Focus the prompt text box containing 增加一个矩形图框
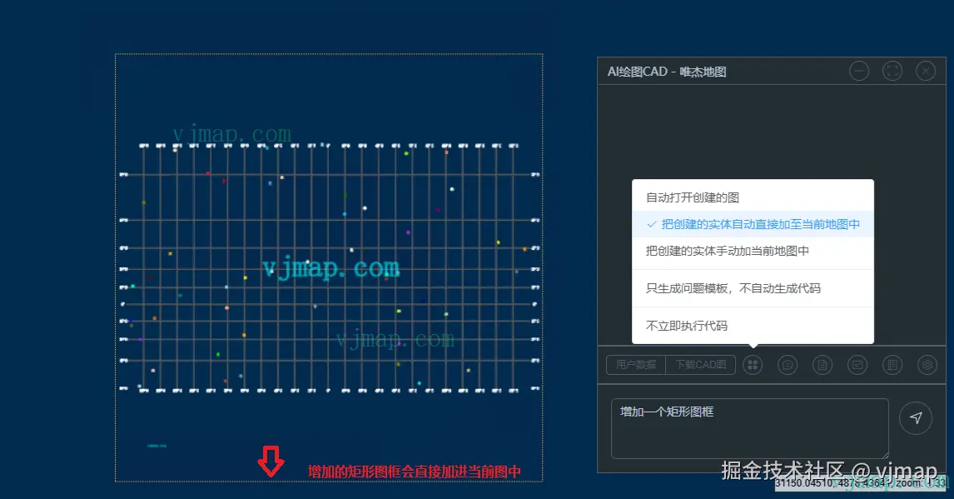This screenshot has height=499, width=954. 749,428
